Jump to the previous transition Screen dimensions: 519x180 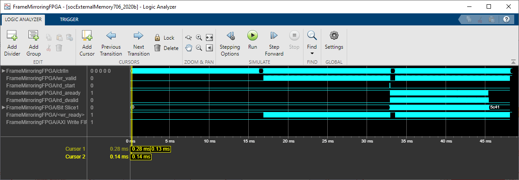pos(111,43)
